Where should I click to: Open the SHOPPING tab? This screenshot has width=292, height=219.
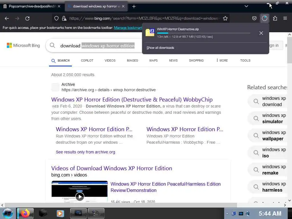coord(196,60)
